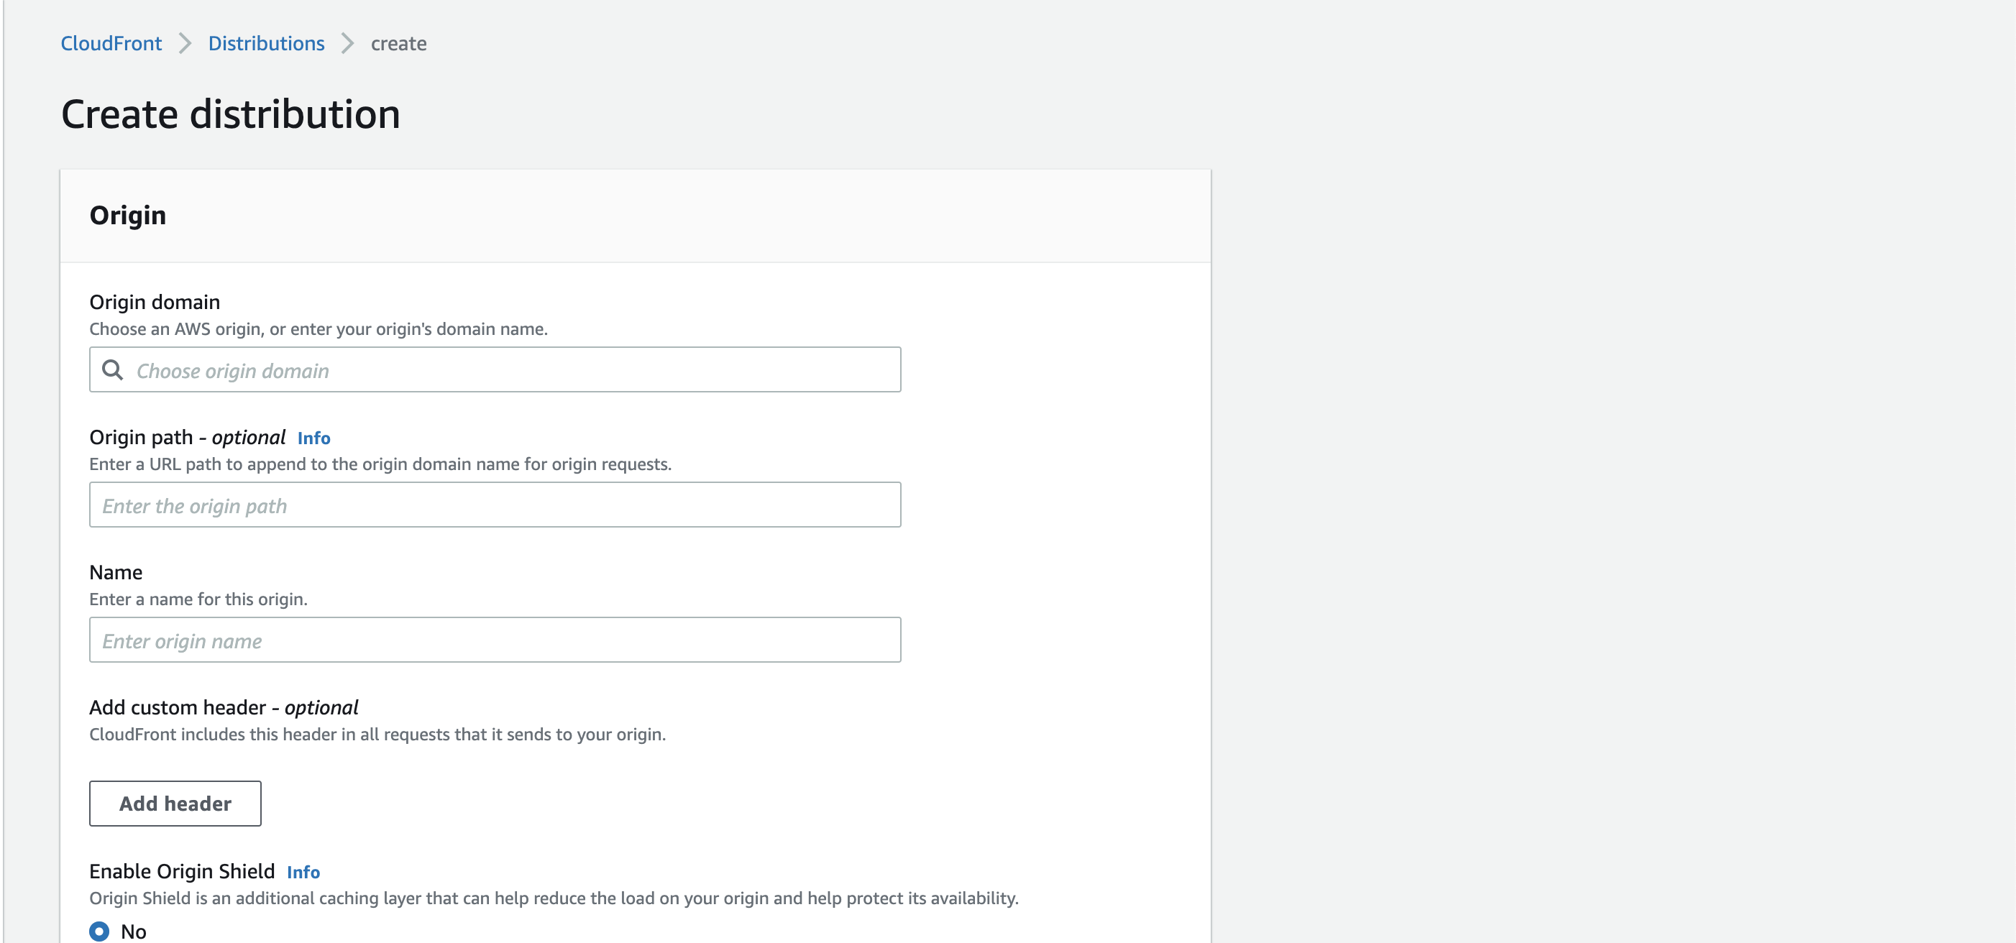Screen dimensions: 2016x943
Task: Select the No radio button for Origin Shield
Action: click(x=99, y=931)
